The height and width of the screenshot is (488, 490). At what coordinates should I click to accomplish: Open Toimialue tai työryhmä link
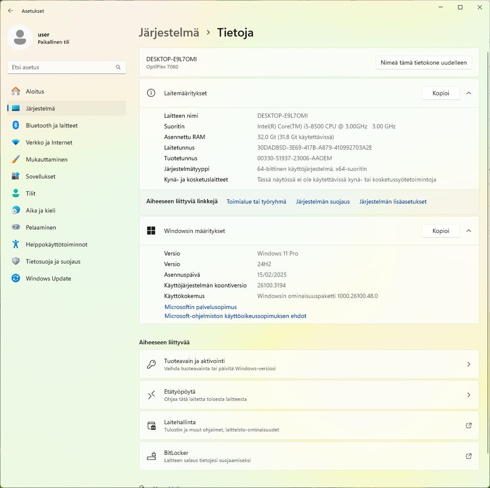[x=256, y=201]
